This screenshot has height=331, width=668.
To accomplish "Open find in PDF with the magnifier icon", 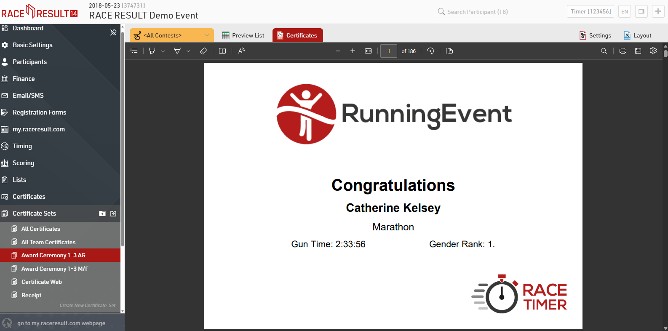I will (604, 51).
